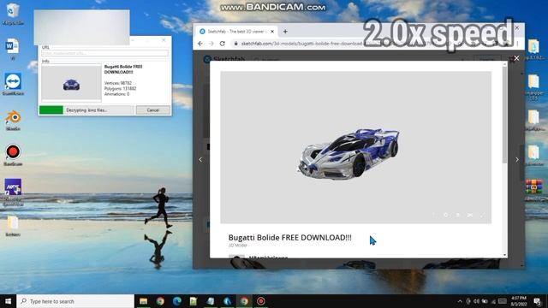Open the Notepad++ taskbar icon
This screenshot has height=308, width=548.
click(194, 301)
